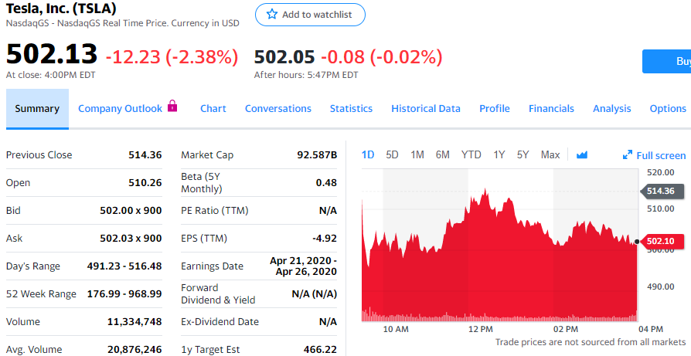Open the Financials tab

[551, 109]
